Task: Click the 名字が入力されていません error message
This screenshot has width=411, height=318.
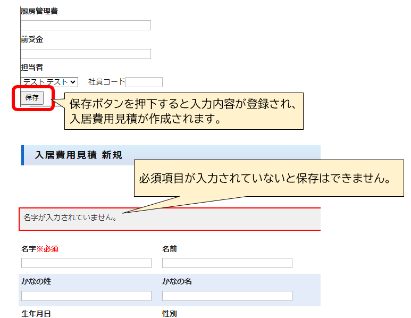Action: 70,217
